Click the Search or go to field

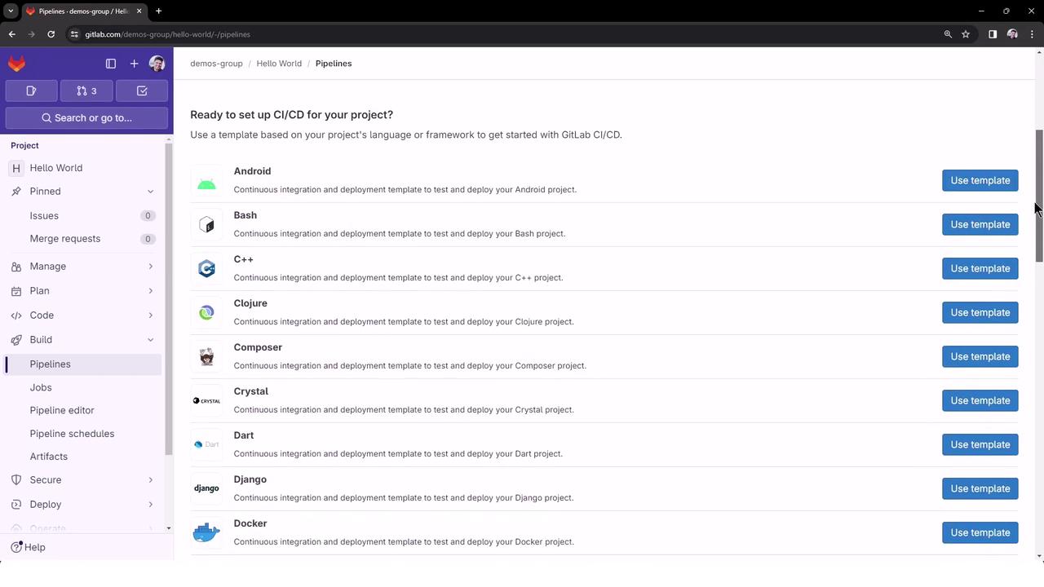86,117
